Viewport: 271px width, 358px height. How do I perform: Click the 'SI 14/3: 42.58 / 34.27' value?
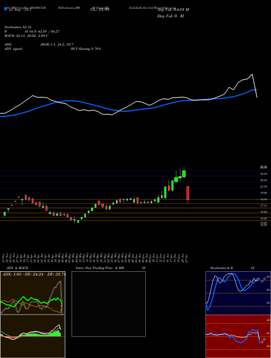pyautogui.click(x=42, y=31)
